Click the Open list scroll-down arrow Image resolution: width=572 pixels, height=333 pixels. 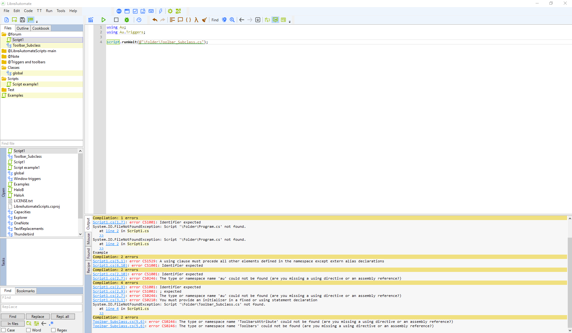(x=80, y=234)
